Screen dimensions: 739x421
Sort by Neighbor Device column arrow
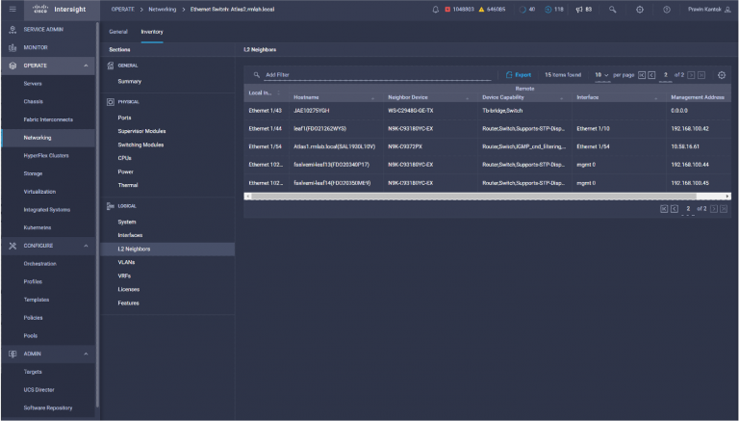(x=467, y=97)
